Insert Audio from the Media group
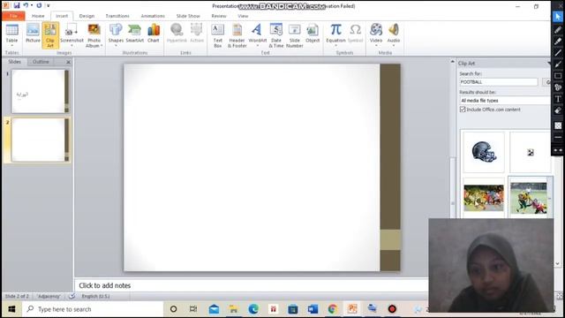 pos(394,35)
